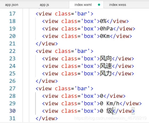Viewport: 149px width, 123px height.
Task: Click the class attribute on line 18
Action: tap(69, 21)
